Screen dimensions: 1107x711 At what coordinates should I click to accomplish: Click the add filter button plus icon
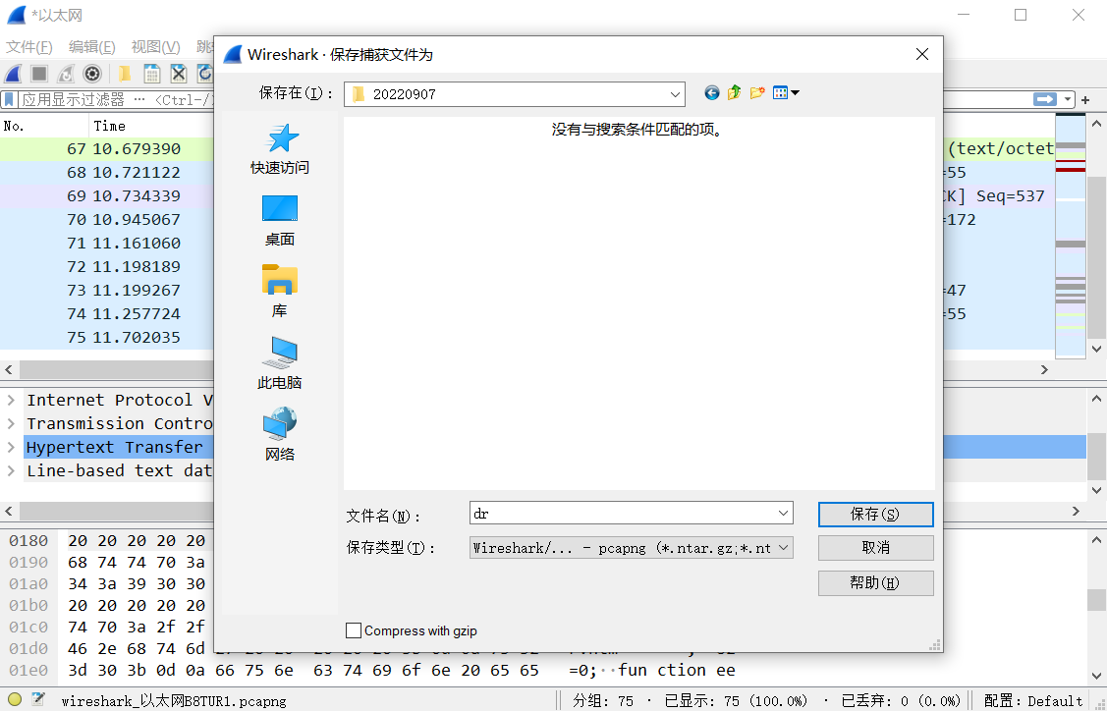(1085, 99)
